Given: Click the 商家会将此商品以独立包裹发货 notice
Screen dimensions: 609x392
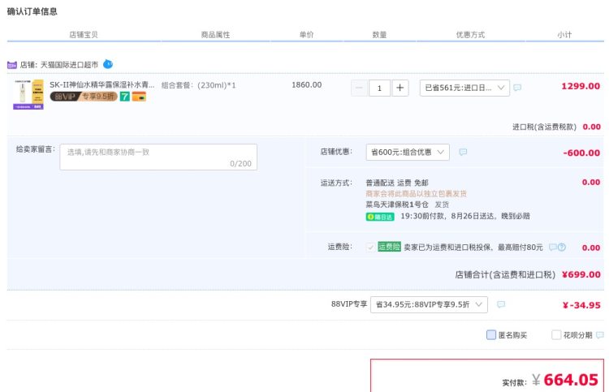Looking at the screenshot, I should [x=417, y=193].
